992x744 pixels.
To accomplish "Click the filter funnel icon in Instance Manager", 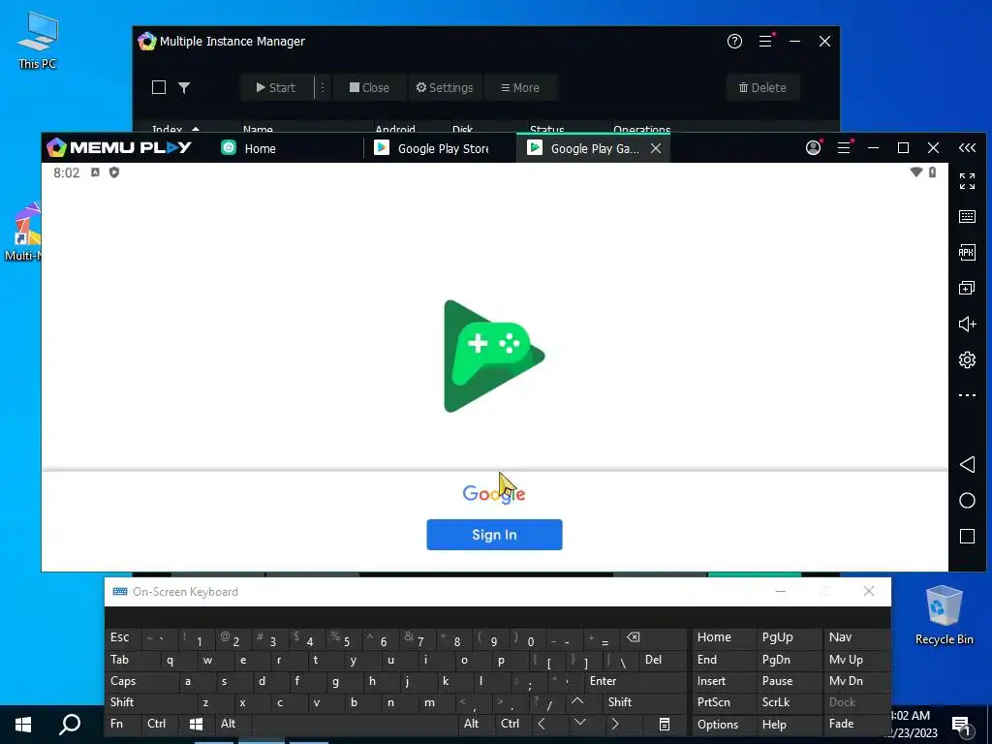I will click(184, 87).
